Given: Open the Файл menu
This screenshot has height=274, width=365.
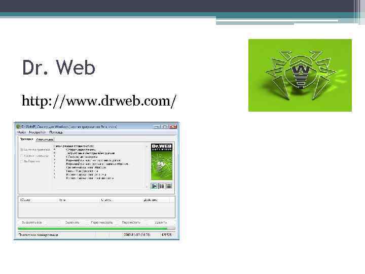Looking at the screenshot, I should (21, 132).
